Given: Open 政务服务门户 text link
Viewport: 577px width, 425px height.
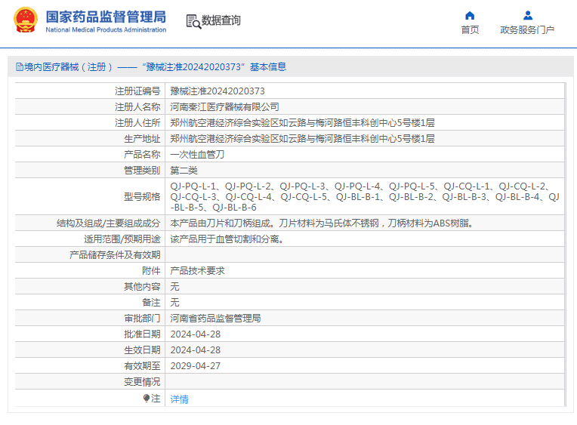Looking at the screenshot, I should [527, 29].
